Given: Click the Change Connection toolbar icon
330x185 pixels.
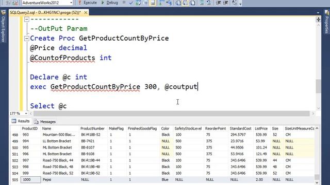Looking at the screenshot, I should pos(15,3).
